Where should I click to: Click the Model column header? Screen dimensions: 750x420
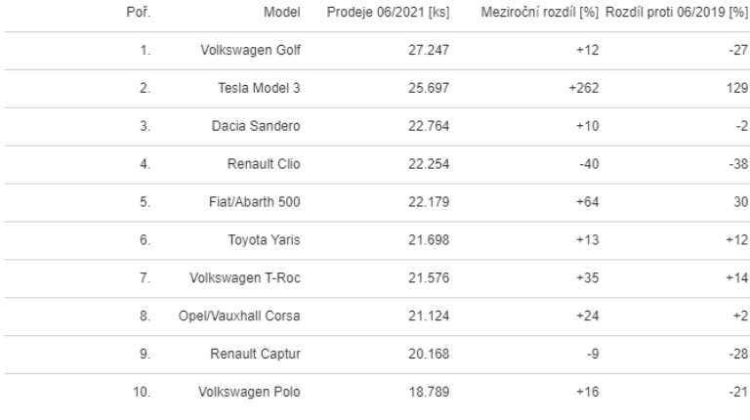[281, 15]
